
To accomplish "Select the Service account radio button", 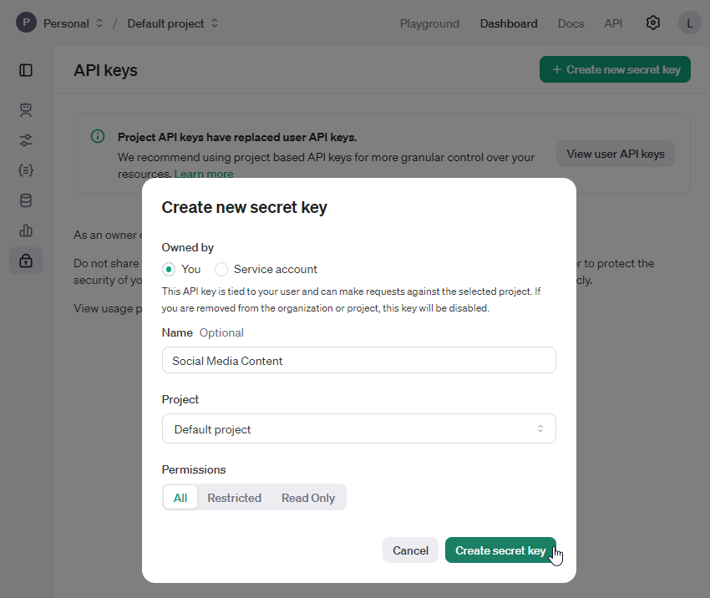I will 221,269.
